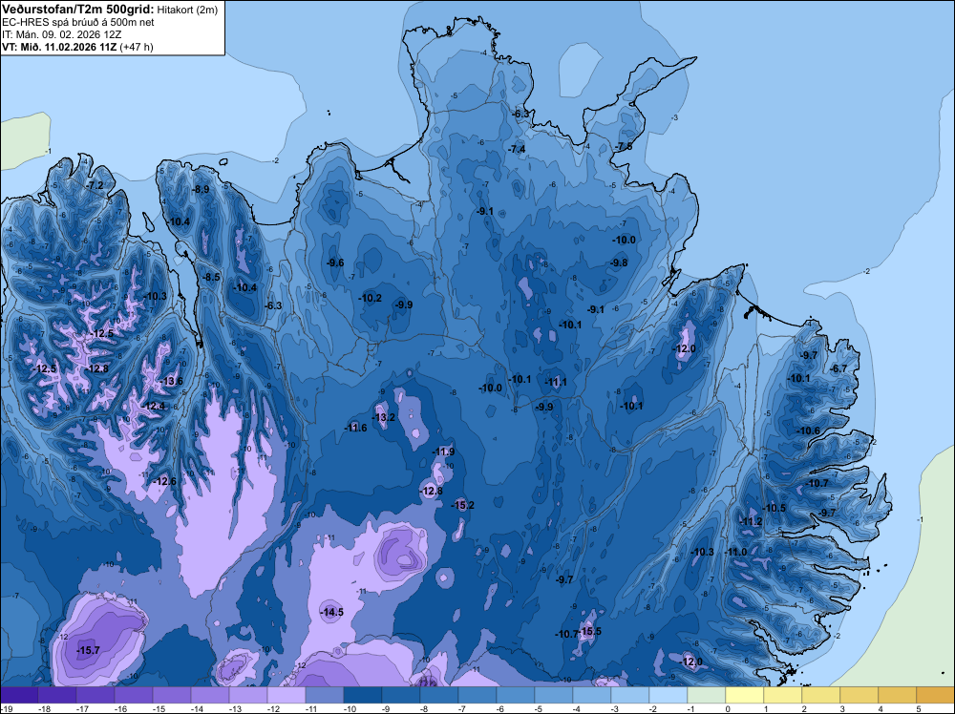Click the -10.5 temperature value
The height and width of the screenshot is (714, 955).
pos(775,508)
